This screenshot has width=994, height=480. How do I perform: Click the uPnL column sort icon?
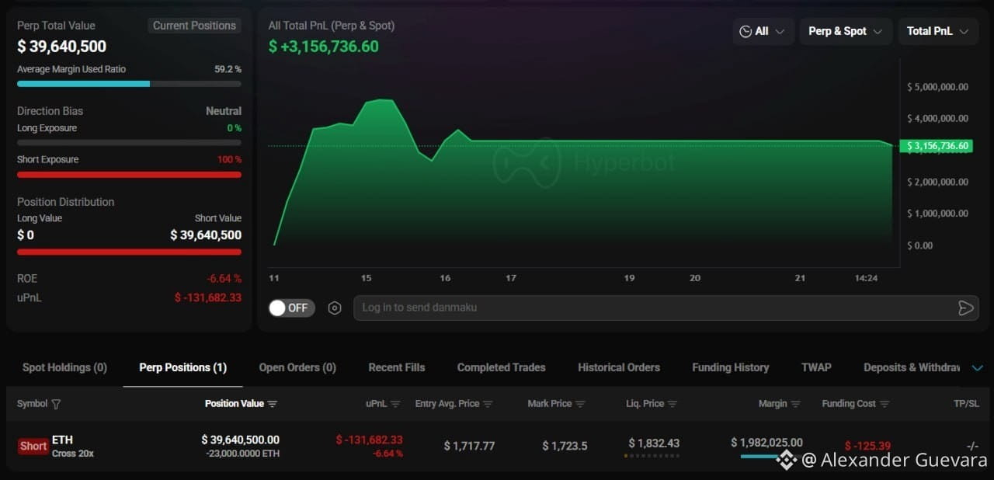(x=395, y=404)
